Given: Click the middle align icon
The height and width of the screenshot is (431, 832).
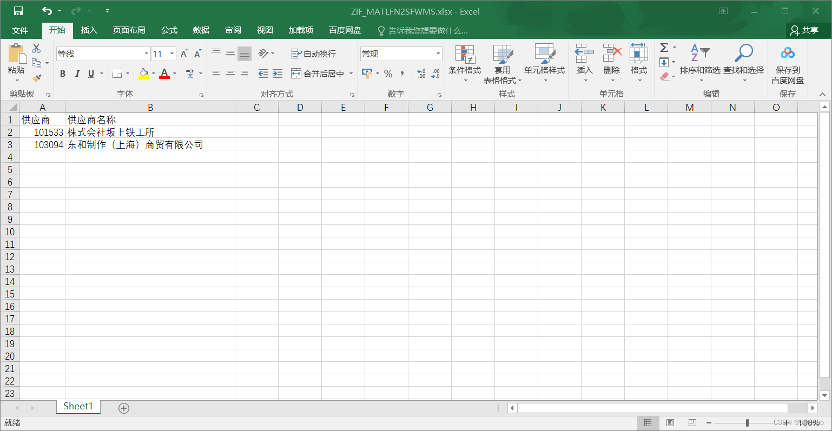Looking at the screenshot, I should [x=230, y=54].
